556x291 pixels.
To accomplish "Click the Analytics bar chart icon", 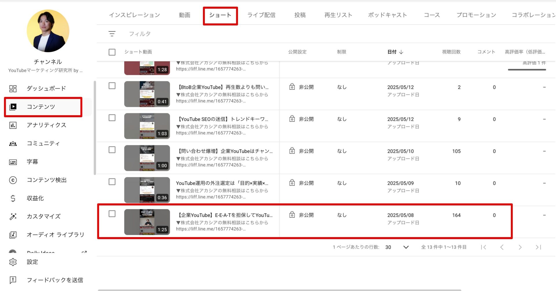I will [x=13, y=125].
